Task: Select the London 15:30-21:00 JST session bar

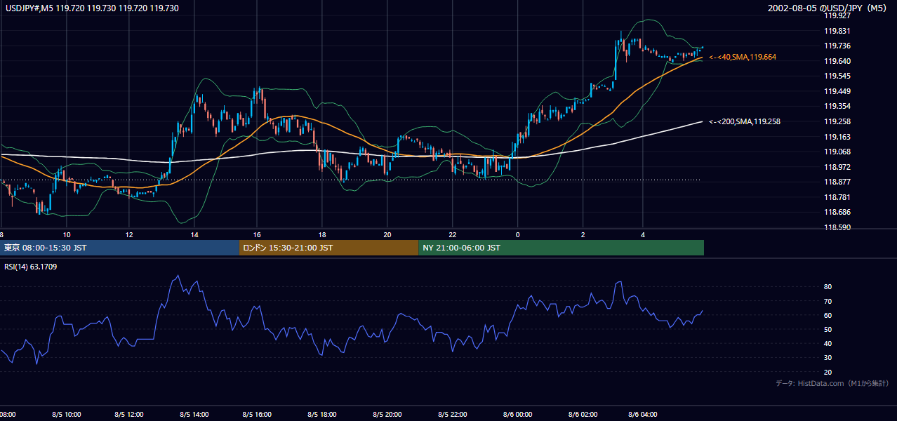Action: tap(329, 248)
